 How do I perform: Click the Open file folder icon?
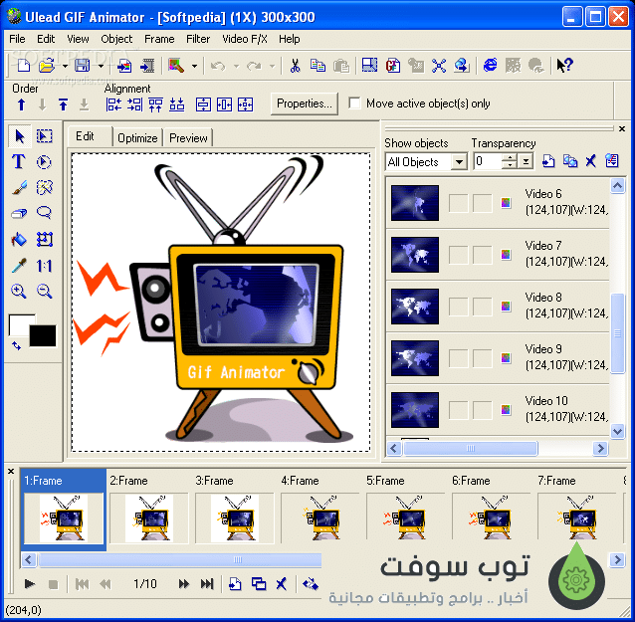(x=47, y=66)
